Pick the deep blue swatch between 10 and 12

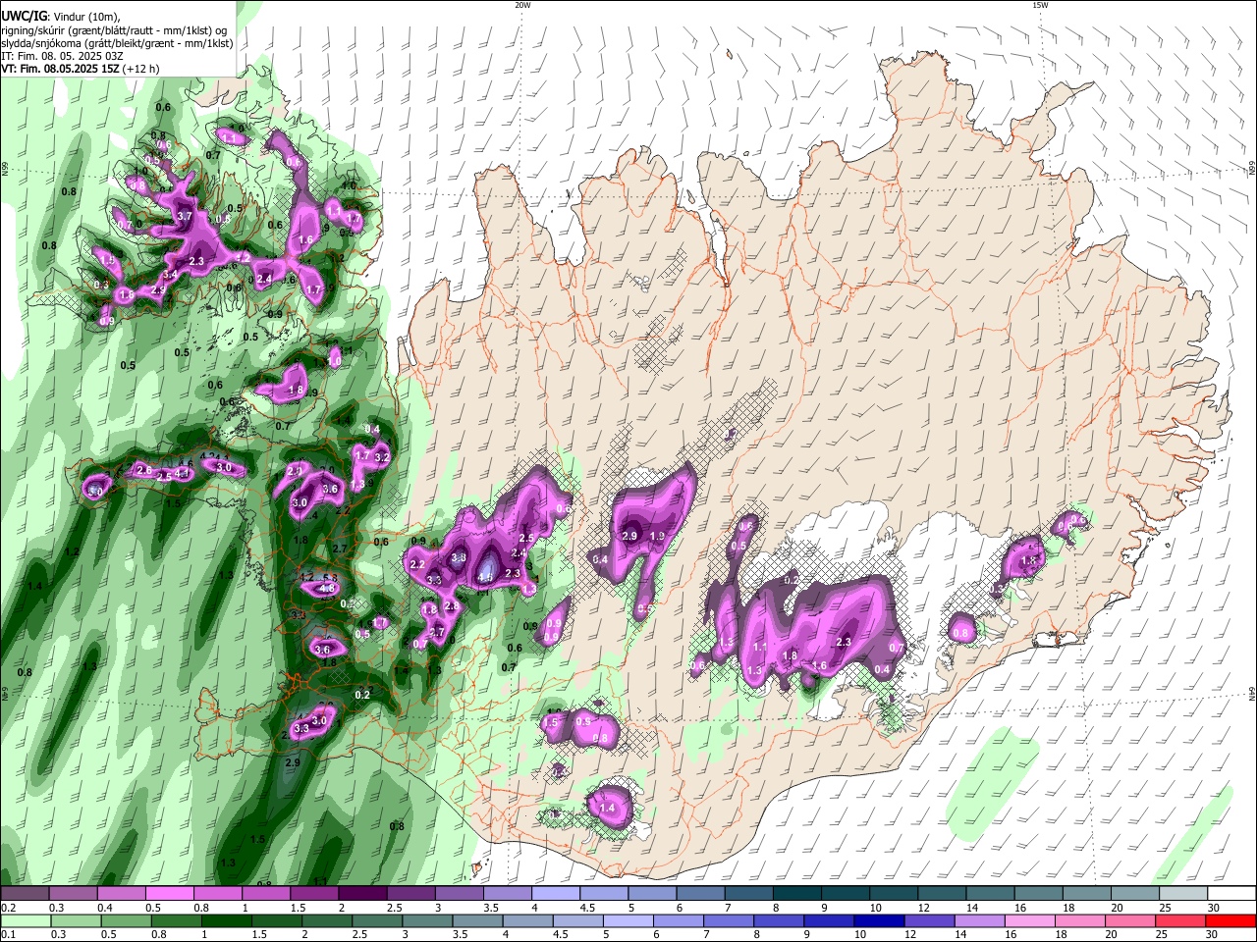[877, 921]
